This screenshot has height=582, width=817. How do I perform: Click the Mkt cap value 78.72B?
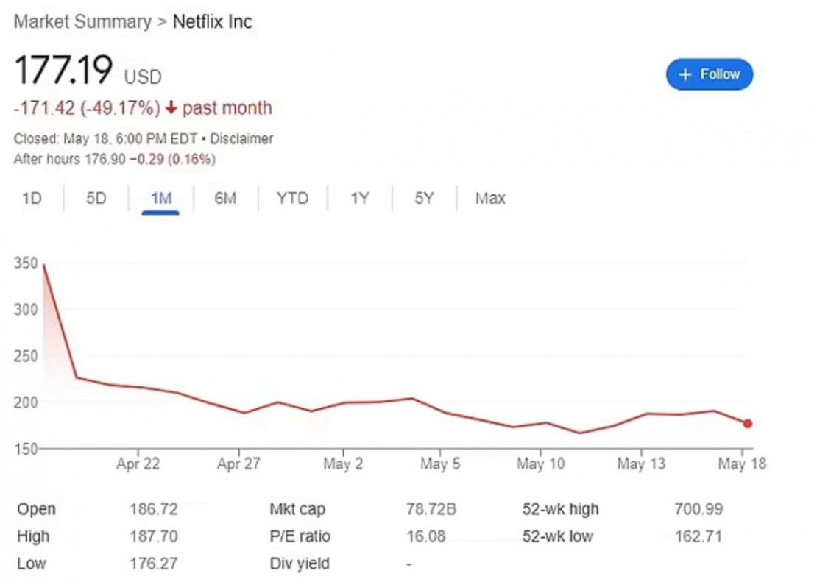(x=431, y=509)
